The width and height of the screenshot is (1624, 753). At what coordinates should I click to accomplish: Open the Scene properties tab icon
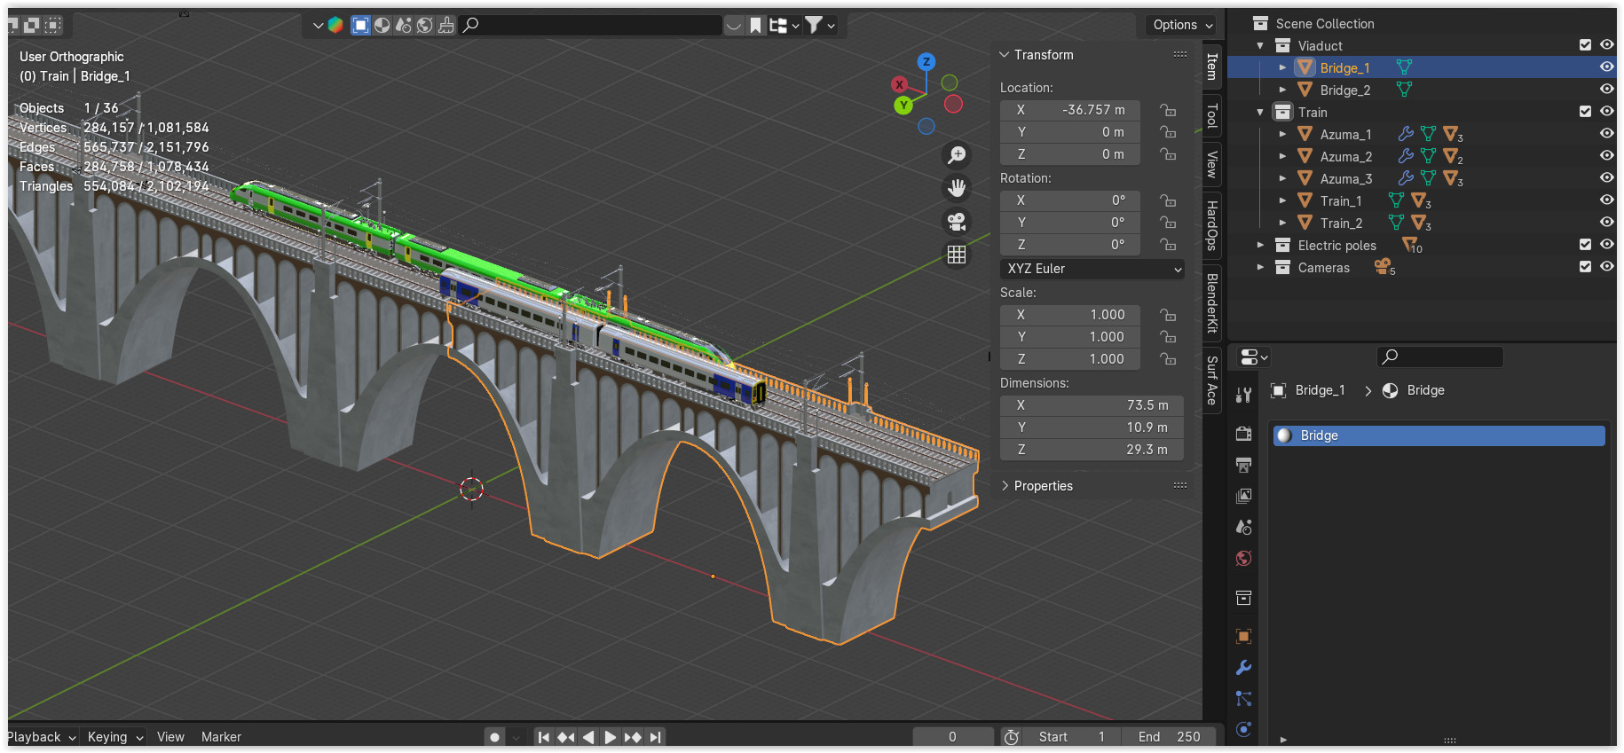1243,527
